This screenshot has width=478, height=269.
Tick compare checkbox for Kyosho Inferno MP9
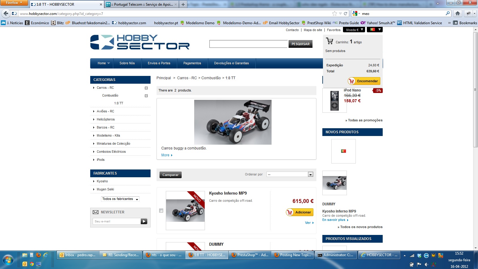(x=161, y=211)
